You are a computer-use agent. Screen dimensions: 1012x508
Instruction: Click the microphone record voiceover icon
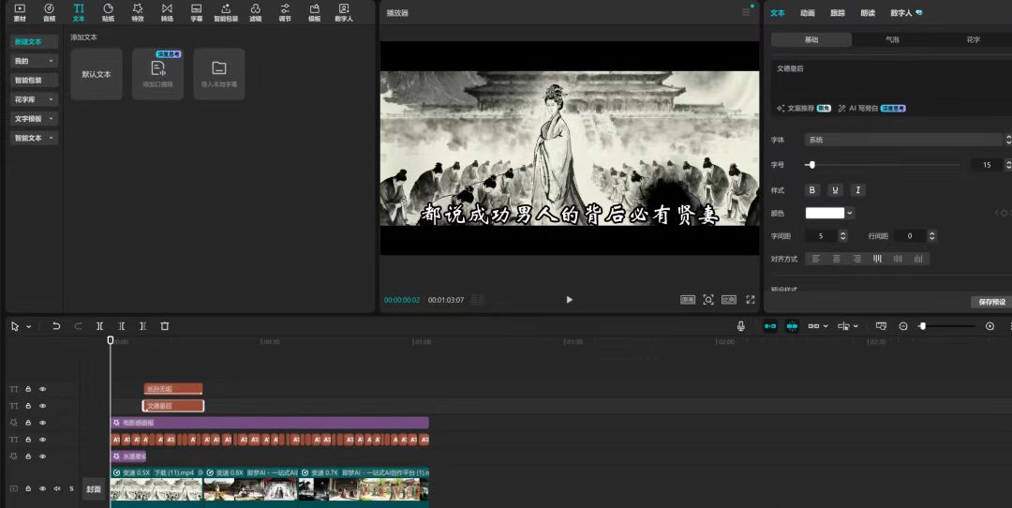pyautogui.click(x=741, y=326)
